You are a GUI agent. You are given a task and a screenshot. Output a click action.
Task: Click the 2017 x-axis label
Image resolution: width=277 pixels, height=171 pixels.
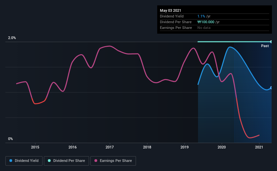click(110, 147)
